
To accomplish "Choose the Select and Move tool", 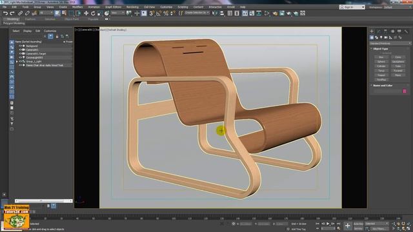I will tap(86, 13).
